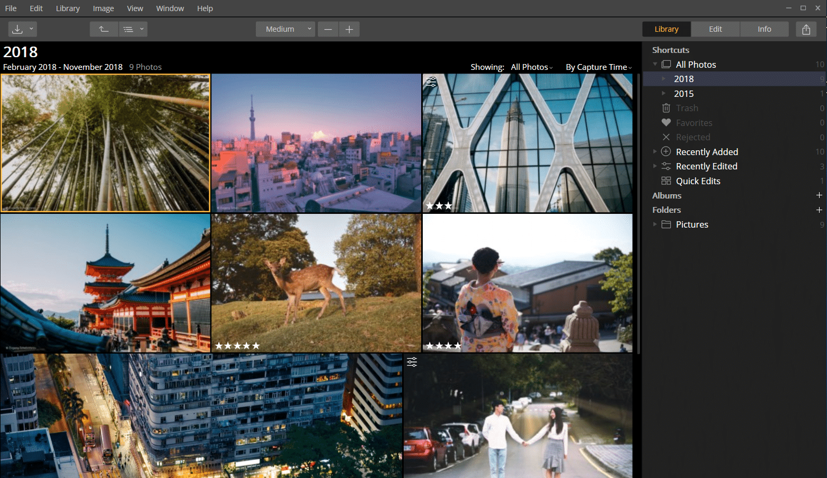Open the Showing All Photos filter dropdown

(531, 67)
